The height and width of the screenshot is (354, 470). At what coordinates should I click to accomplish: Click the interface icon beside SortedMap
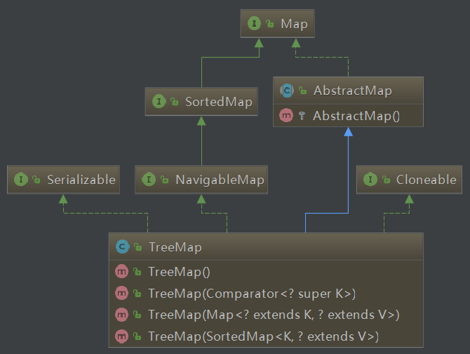click(159, 101)
